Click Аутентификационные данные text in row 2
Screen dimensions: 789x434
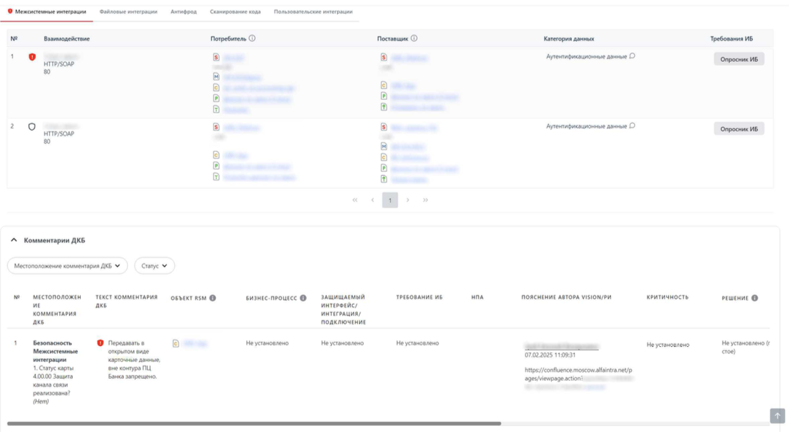586,126
